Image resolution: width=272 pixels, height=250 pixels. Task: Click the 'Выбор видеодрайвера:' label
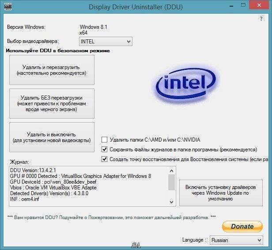(33, 42)
